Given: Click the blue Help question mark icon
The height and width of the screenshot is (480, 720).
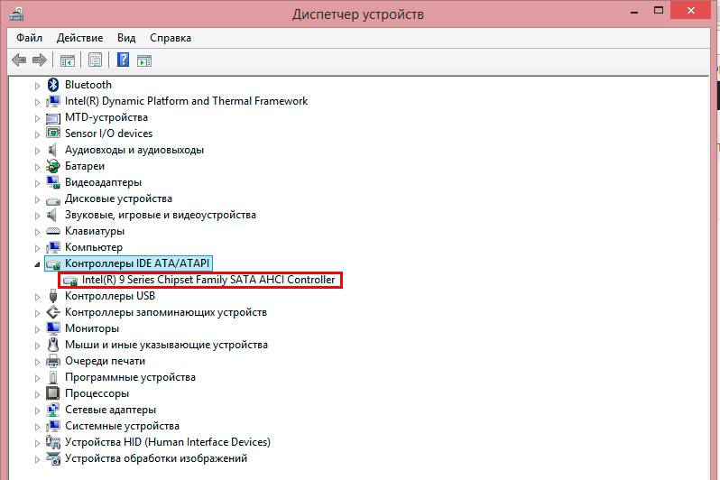Looking at the screenshot, I should point(123,60).
